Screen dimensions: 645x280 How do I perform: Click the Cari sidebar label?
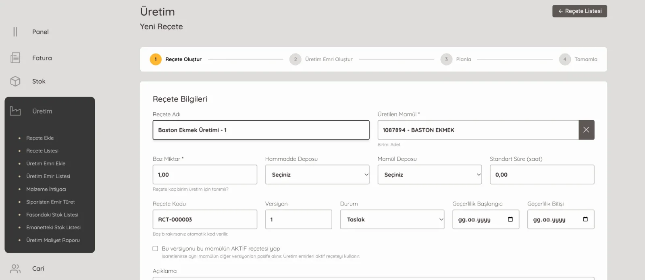pos(38,269)
